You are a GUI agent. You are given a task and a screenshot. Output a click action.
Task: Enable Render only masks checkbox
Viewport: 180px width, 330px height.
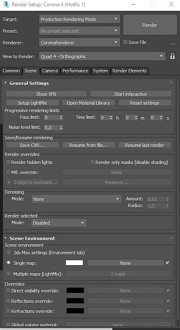click(x=92, y=162)
